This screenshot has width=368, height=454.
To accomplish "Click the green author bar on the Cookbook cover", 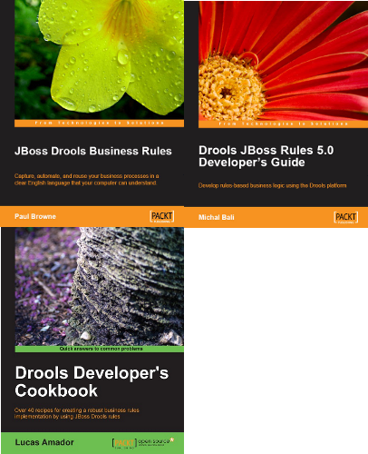I will click(92, 443).
